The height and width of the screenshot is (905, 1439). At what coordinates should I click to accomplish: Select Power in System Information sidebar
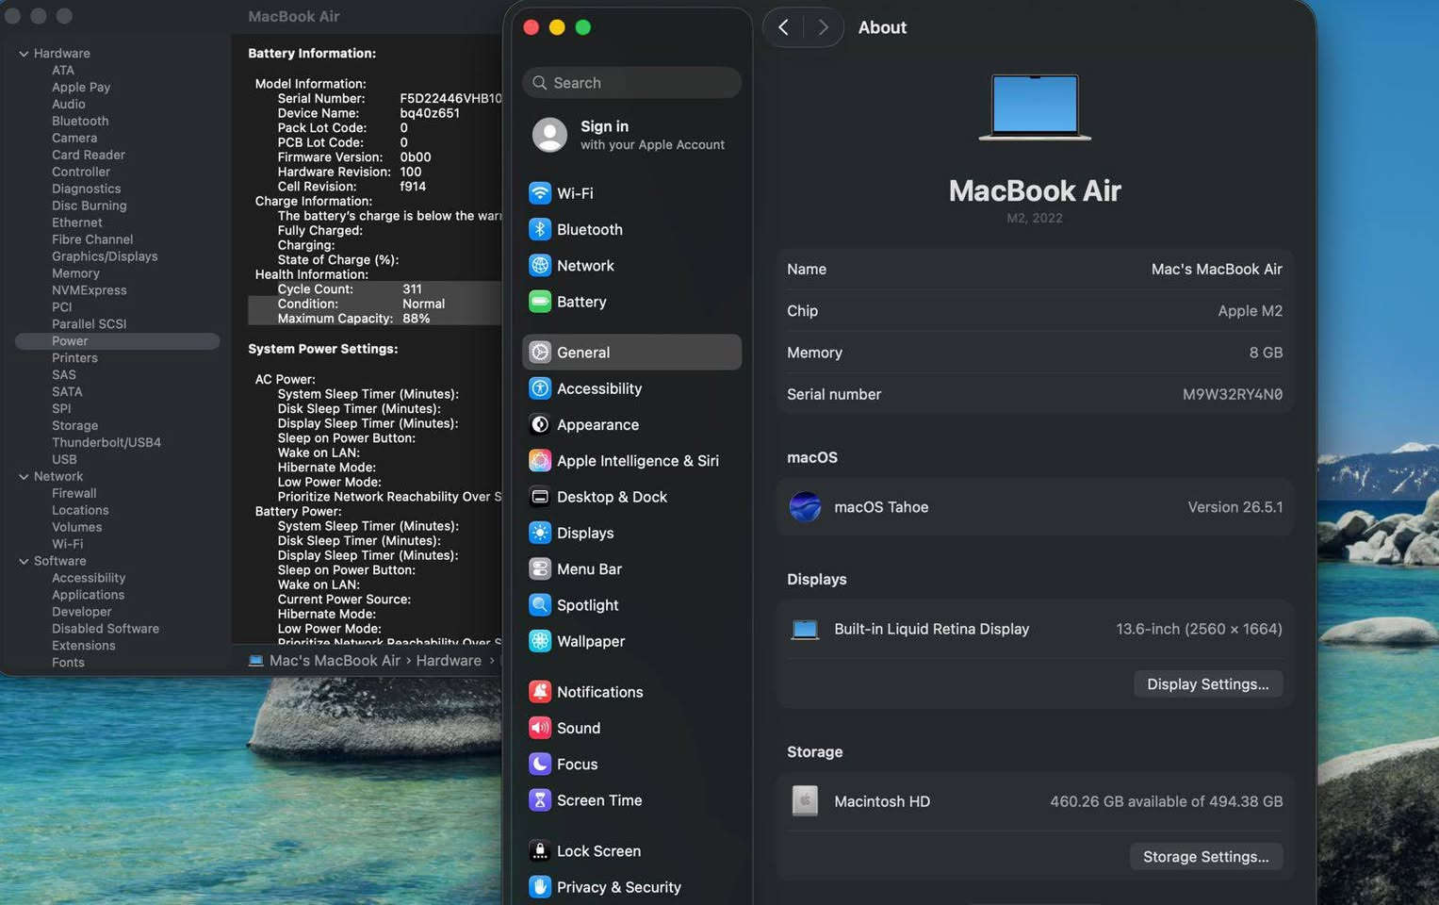tap(117, 341)
